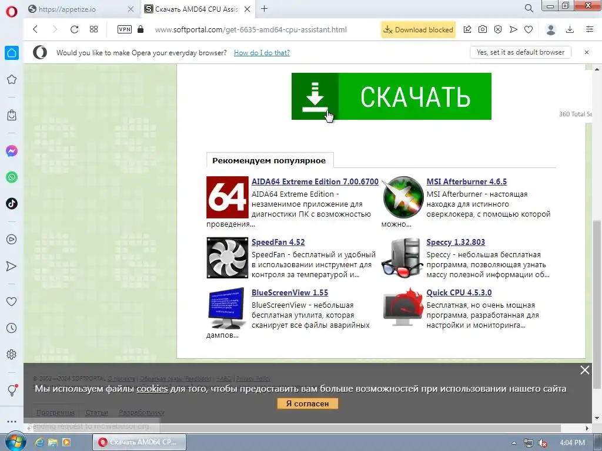This screenshot has width=602, height=451.
Task: Reload the current page
Action: pos(74,29)
